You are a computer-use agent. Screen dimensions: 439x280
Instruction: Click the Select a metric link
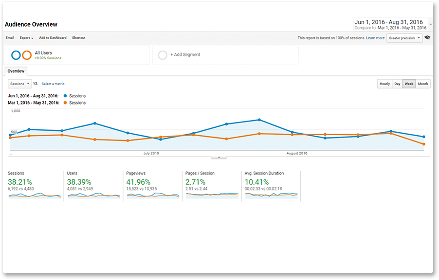click(53, 84)
